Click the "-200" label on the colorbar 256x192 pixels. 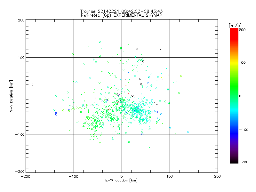(x=244, y=162)
